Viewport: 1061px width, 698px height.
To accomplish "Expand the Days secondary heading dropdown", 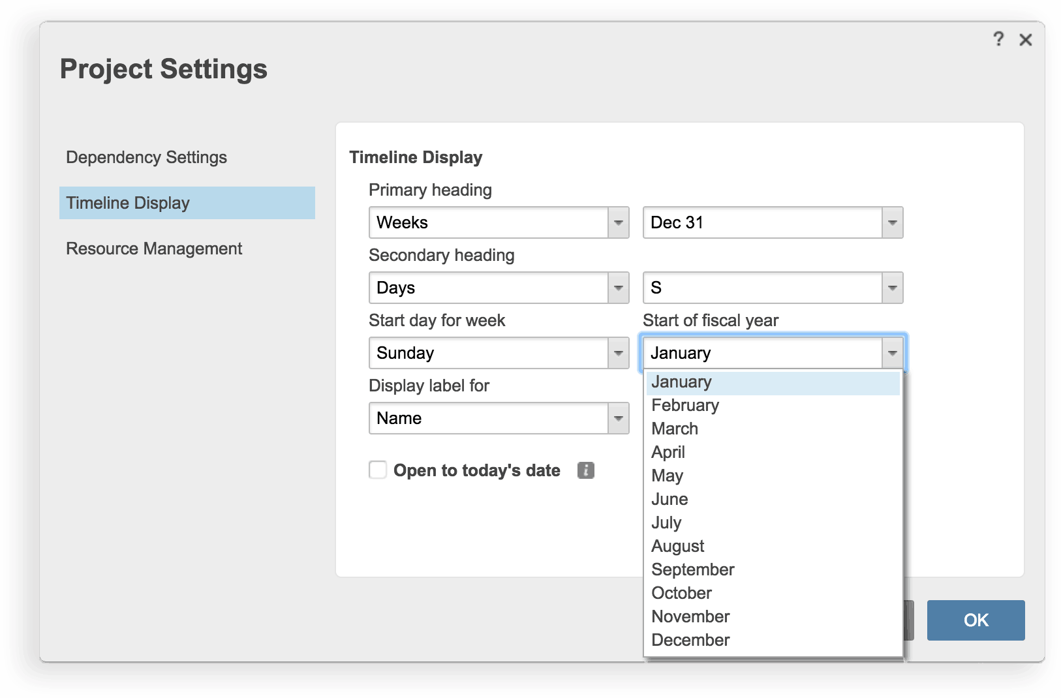I will (x=618, y=288).
